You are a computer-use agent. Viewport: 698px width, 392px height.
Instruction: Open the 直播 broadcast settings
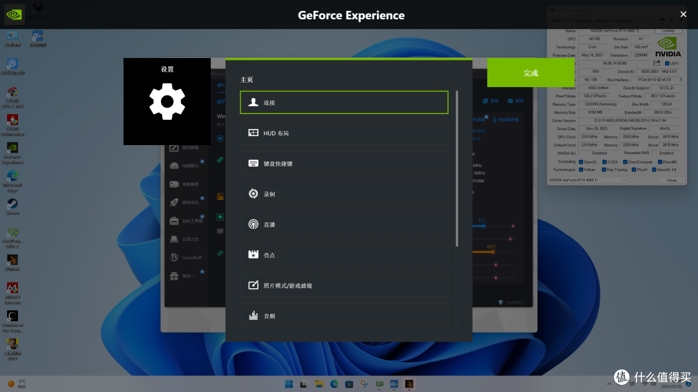point(344,224)
